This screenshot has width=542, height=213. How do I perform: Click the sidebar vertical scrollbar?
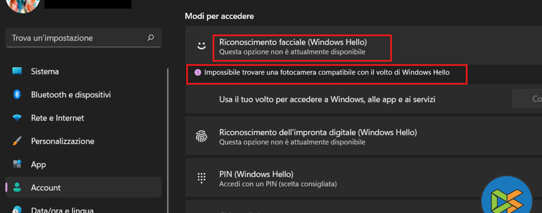(x=168, y=139)
